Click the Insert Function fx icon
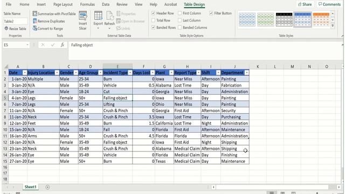The width and height of the screenshot is (345, 194). coord(63,45)
